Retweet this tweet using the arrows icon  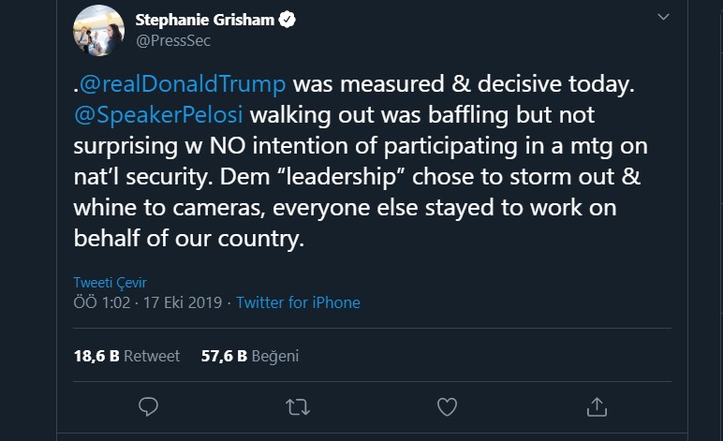pos(297,406)
